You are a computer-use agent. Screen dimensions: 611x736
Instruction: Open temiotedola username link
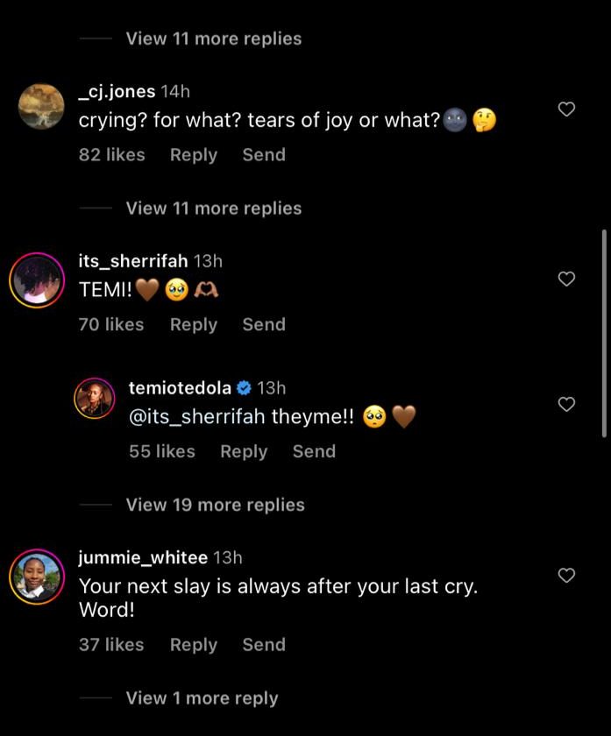(180, 388)
